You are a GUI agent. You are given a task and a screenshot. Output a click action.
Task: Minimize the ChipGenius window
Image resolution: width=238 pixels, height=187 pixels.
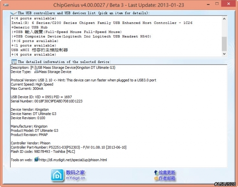[x=208, y=4]
